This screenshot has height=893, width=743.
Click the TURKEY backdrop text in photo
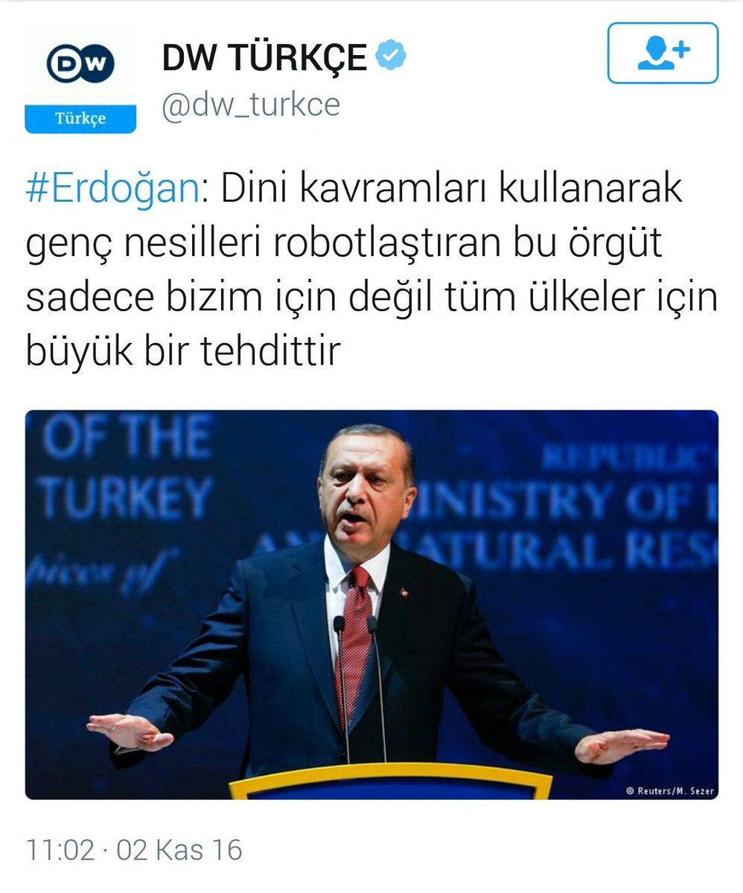[125, 499]
